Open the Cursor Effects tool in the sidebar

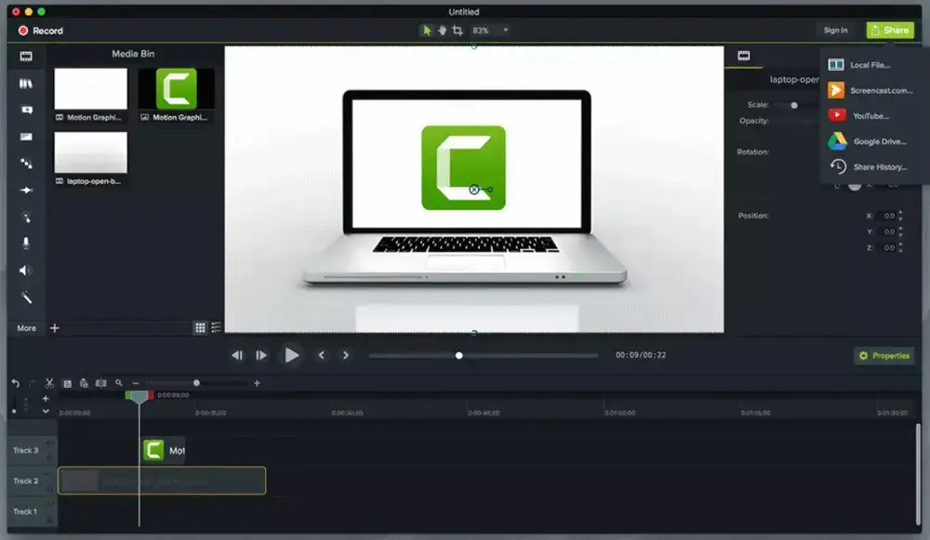[x=26, y=217]
